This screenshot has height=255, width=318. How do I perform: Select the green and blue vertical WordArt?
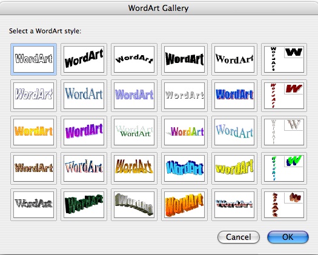click(x=284, y=168)
